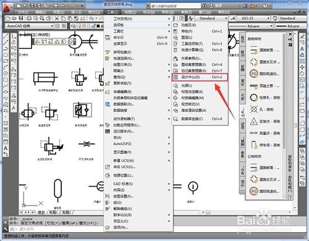Viewport: 309px width, 241px height.
Task: Open the AutoCAD 经典 workspace dropdown
Action: pos(52,26)
